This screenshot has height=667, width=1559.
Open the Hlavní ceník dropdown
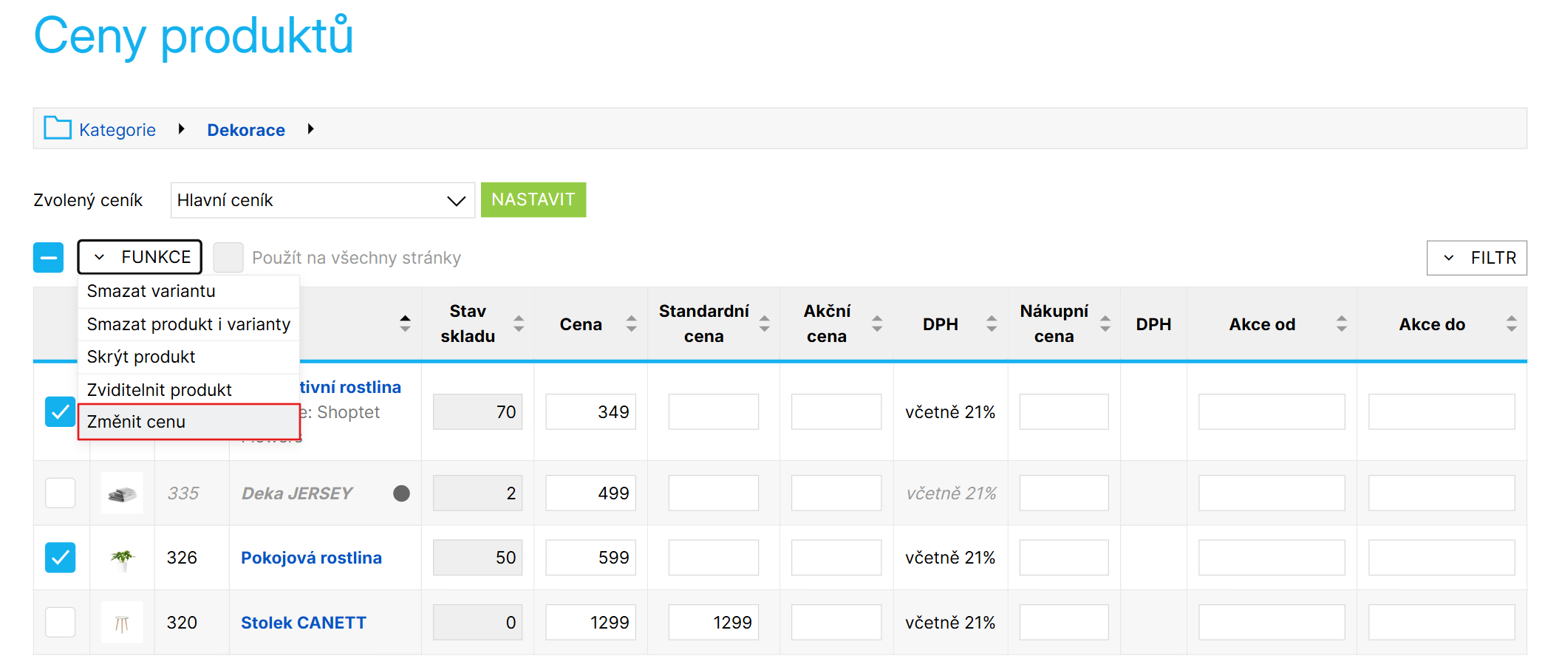coord(323,200)
